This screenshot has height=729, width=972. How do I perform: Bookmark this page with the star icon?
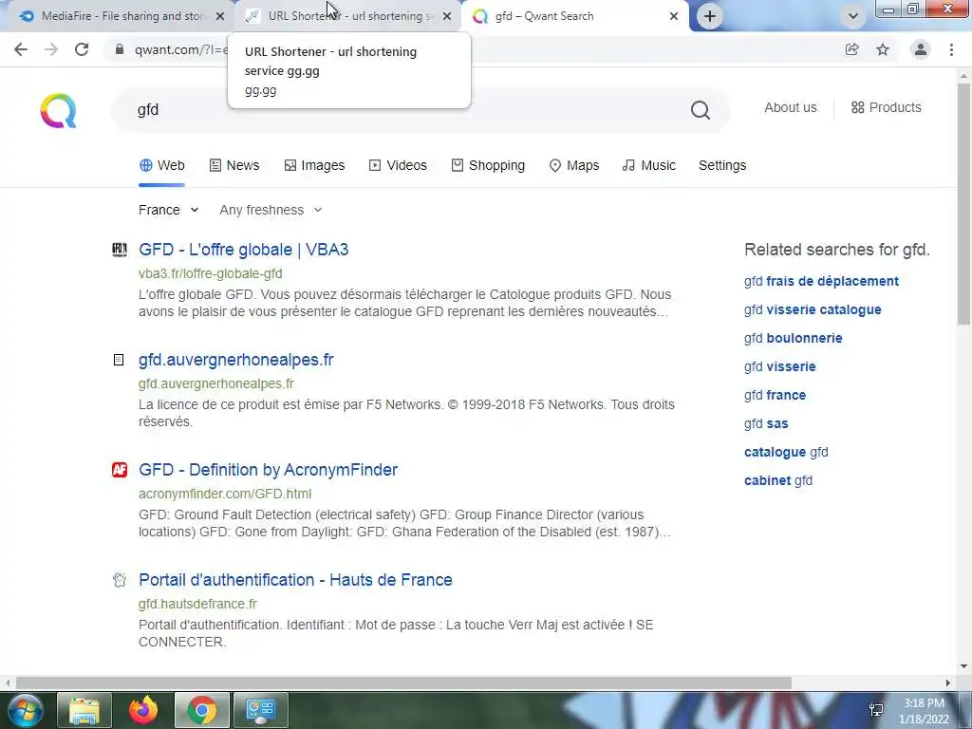tap(883, 49)
